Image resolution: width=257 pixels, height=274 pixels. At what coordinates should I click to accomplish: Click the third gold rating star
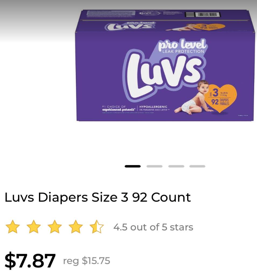click(x=55, y=227)
